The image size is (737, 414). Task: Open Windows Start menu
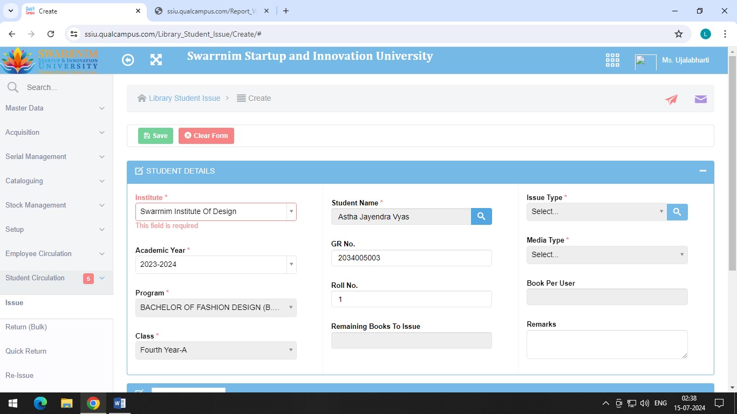pyautogui.click(x=13, y=403)
